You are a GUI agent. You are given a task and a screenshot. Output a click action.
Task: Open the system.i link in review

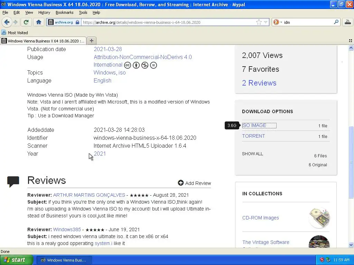point(103,243)
